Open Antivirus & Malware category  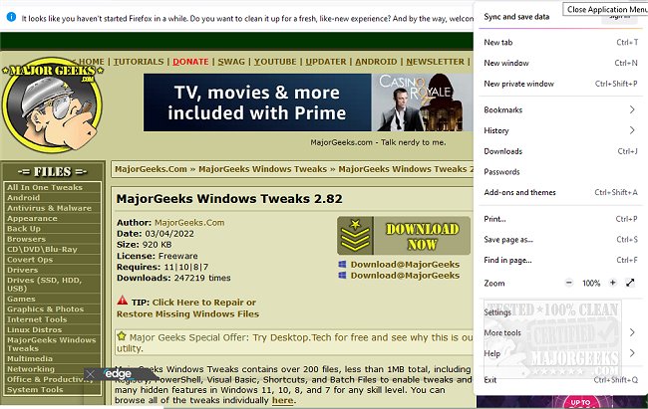52,208
